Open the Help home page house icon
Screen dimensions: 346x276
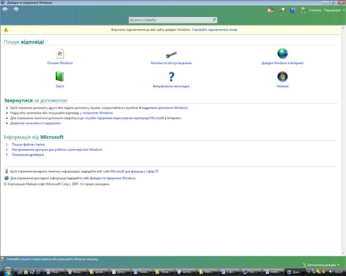270,10
